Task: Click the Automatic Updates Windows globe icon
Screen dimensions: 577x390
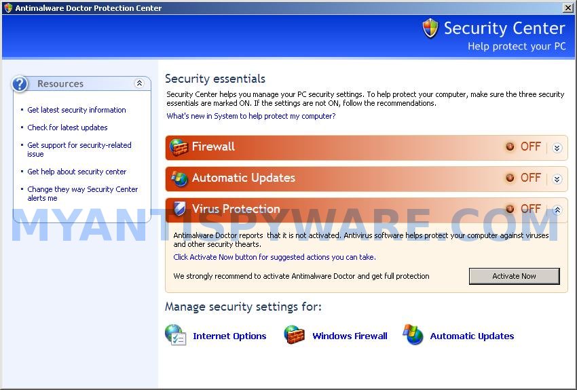Action: [x=179, y=178]
